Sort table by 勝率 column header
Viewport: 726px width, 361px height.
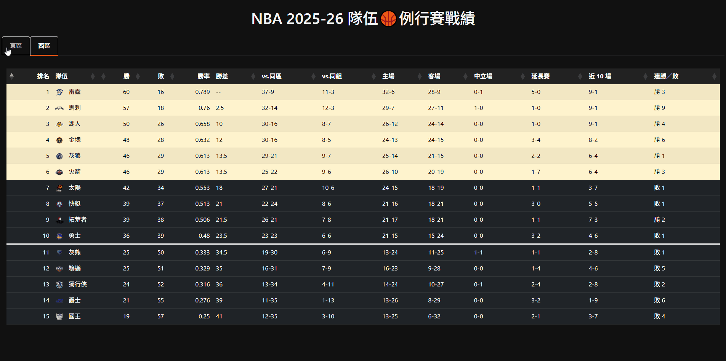[204, 76]
